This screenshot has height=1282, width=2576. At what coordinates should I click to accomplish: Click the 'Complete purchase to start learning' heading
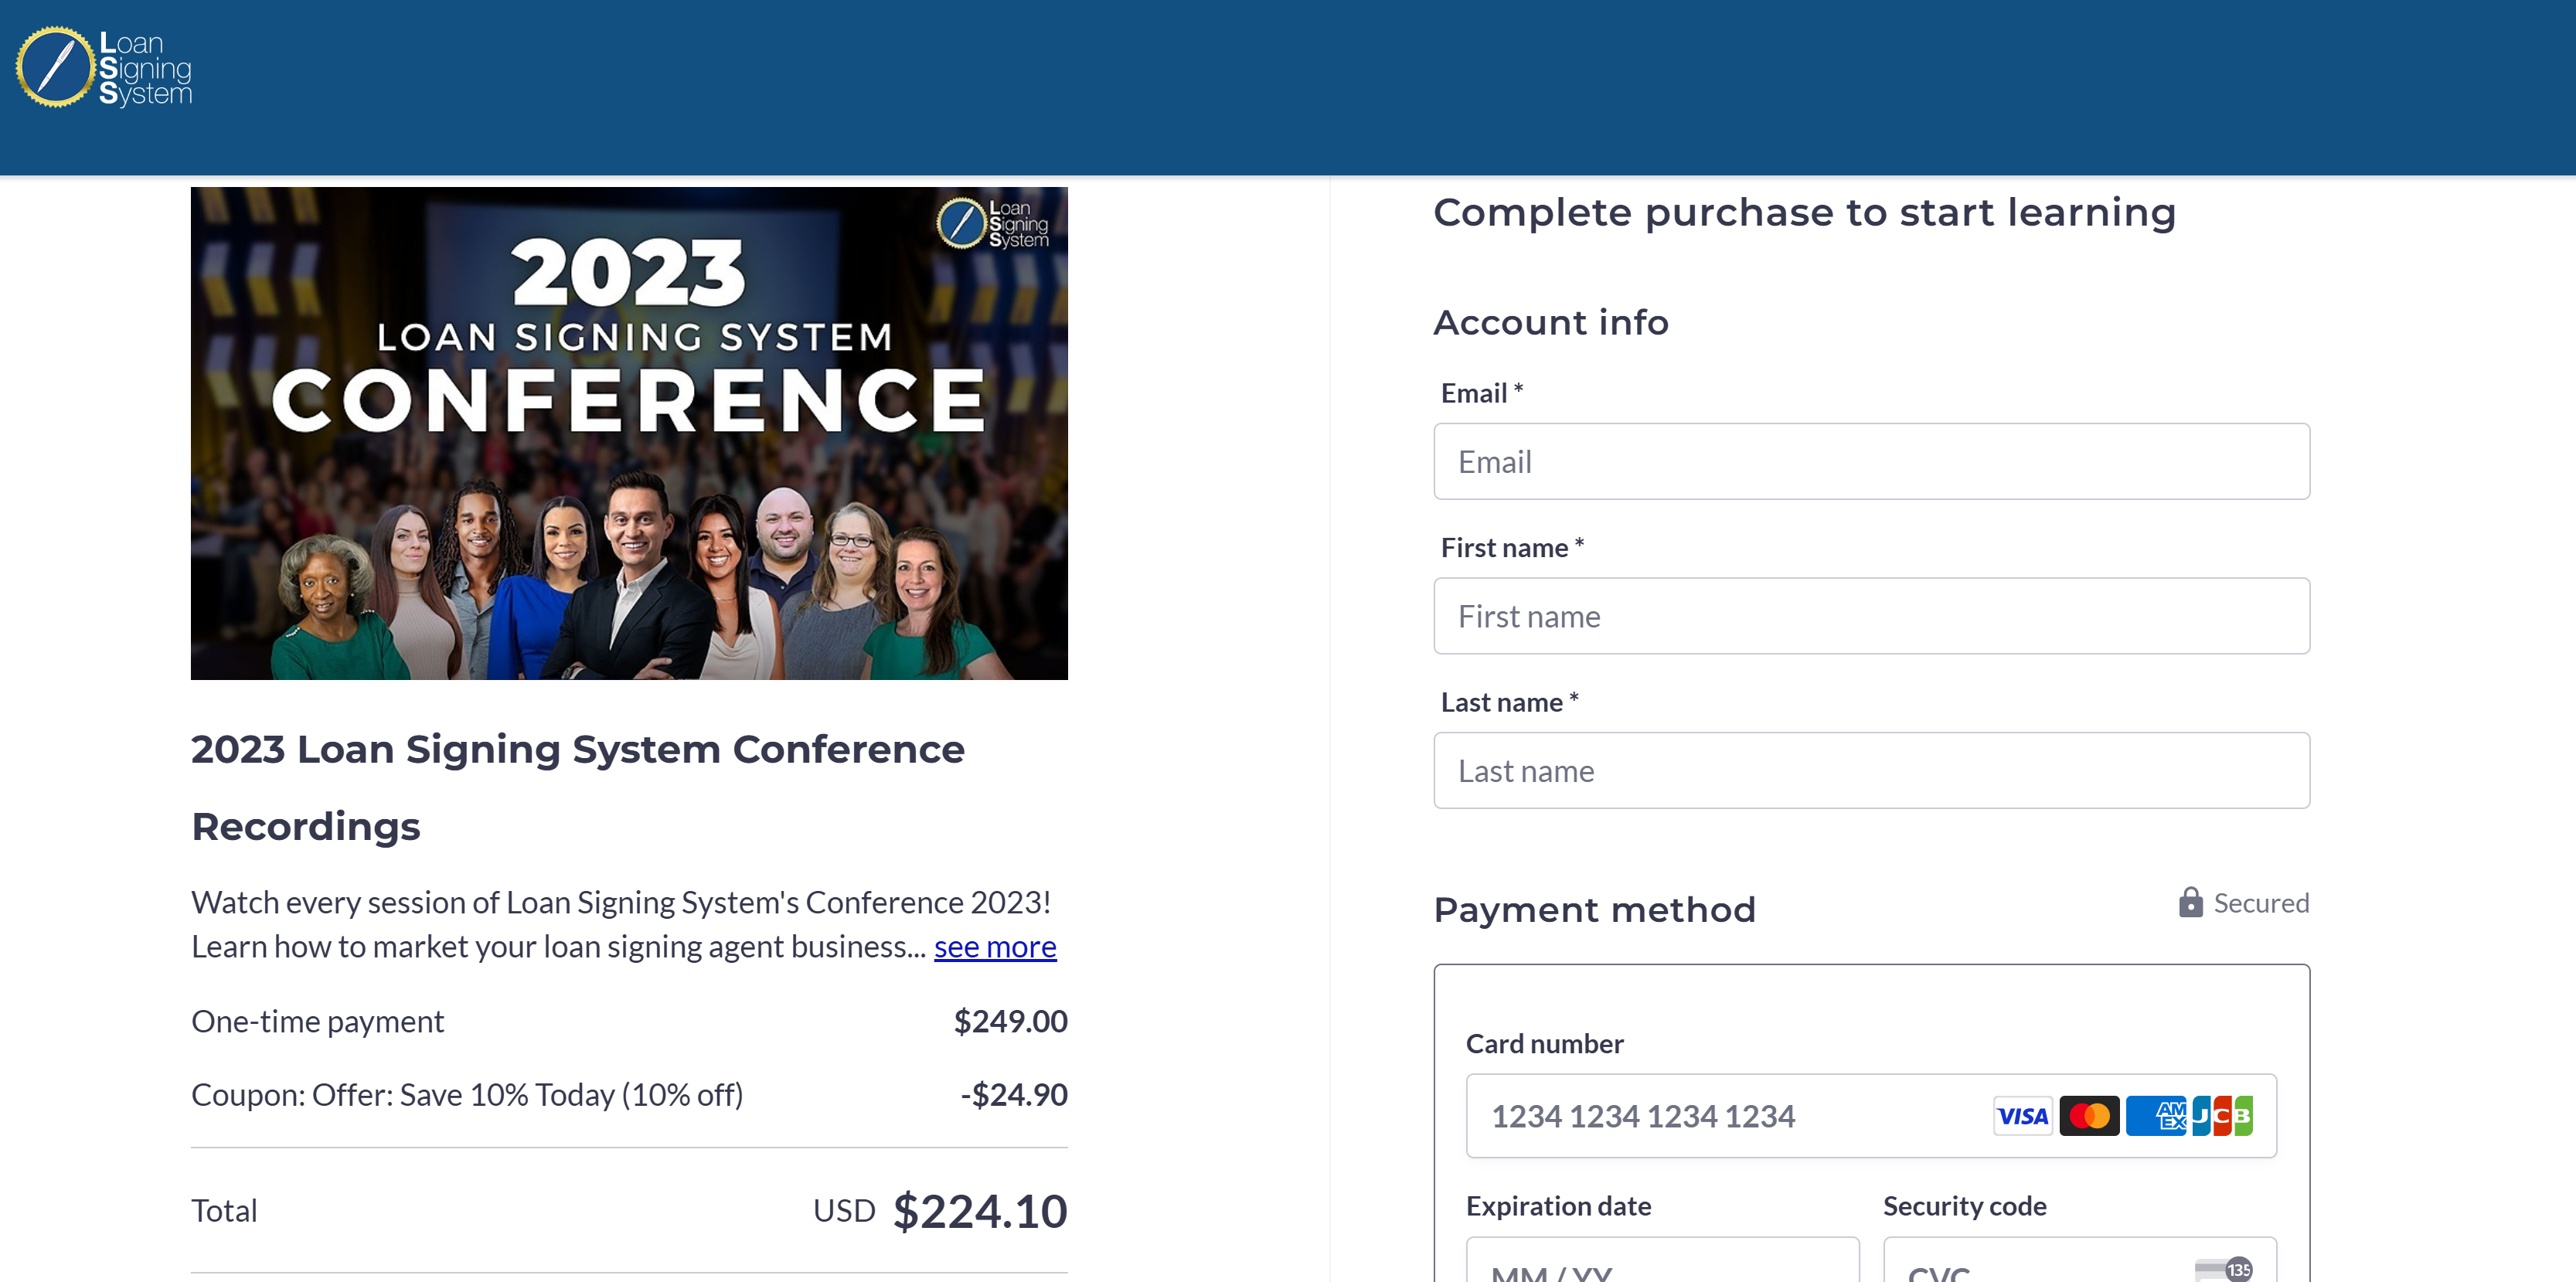1804,212
